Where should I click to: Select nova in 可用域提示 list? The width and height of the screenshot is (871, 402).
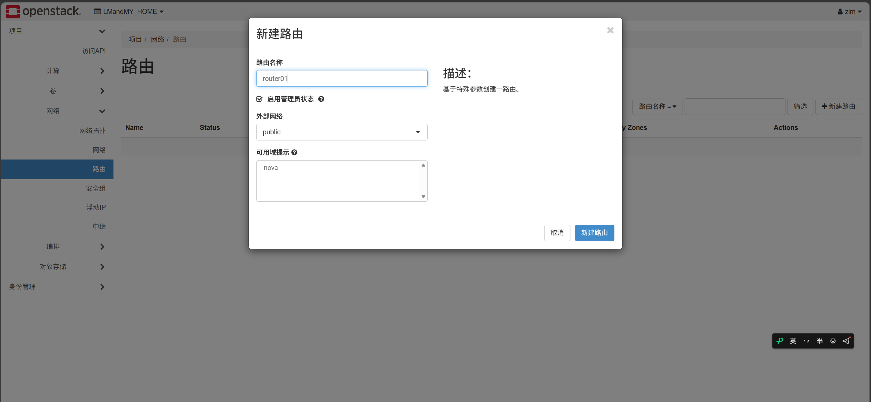pyautogui.click(x=271, y=168)
